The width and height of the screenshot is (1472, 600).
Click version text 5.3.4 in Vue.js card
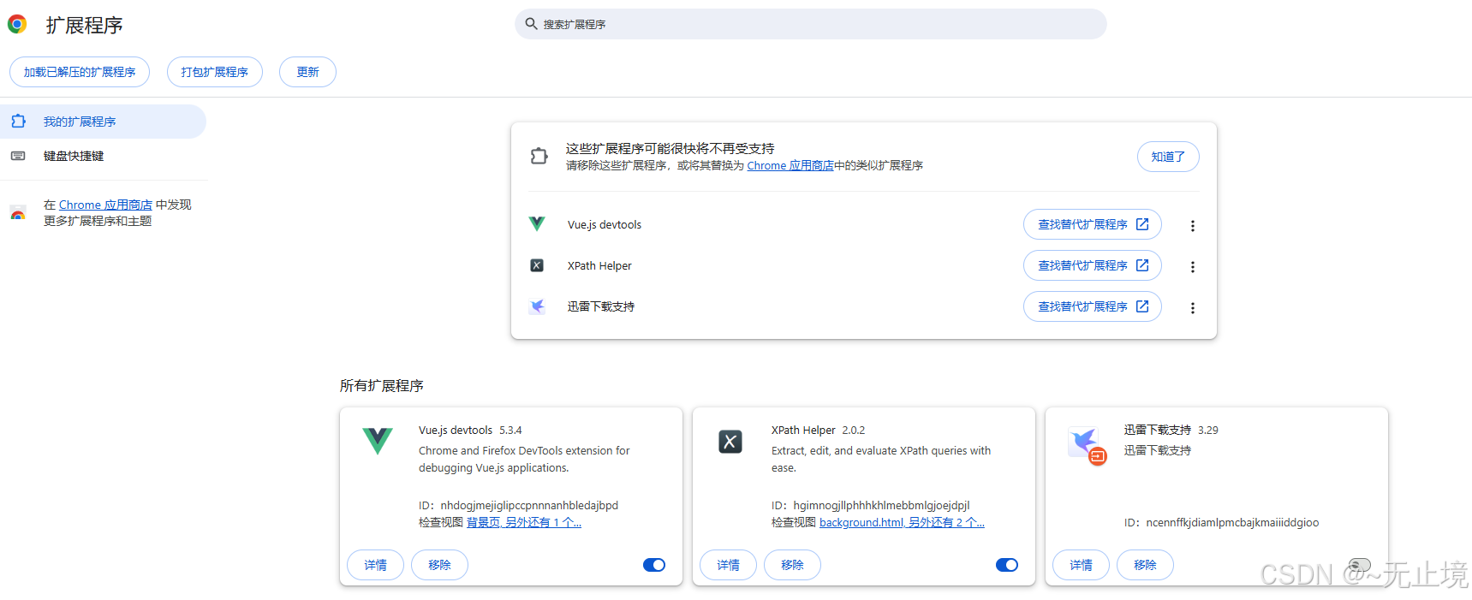pos(510,431)
